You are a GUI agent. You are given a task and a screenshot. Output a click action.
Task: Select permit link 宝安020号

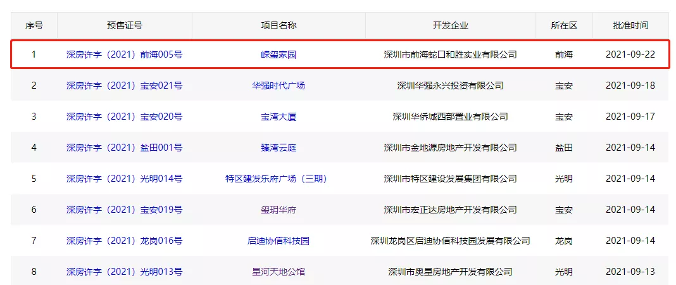pos(124,117)
